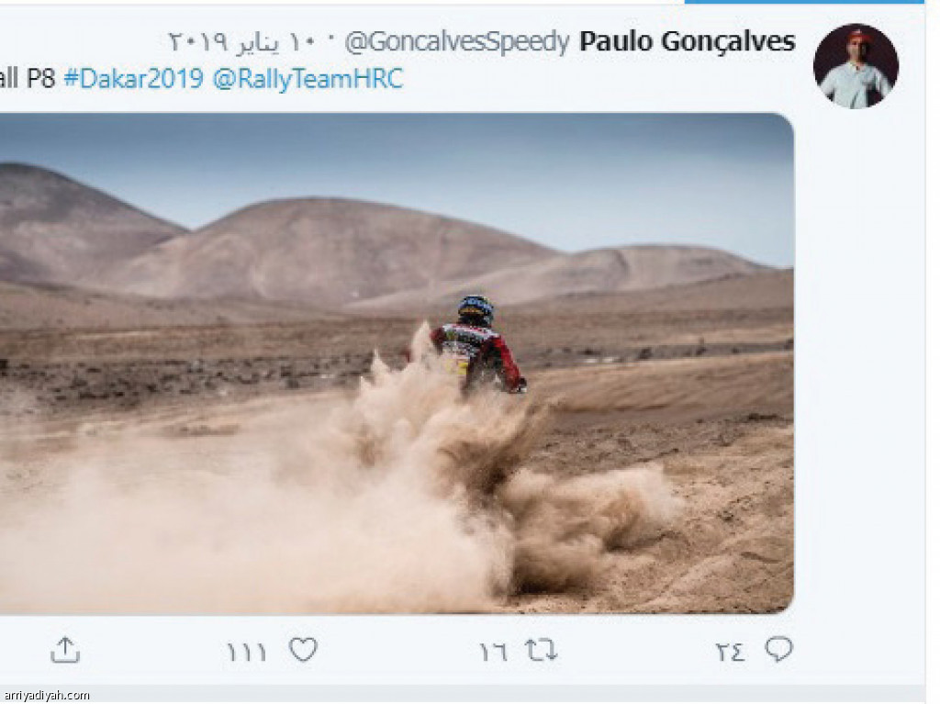Click the share tweet icon

[65, 650]
